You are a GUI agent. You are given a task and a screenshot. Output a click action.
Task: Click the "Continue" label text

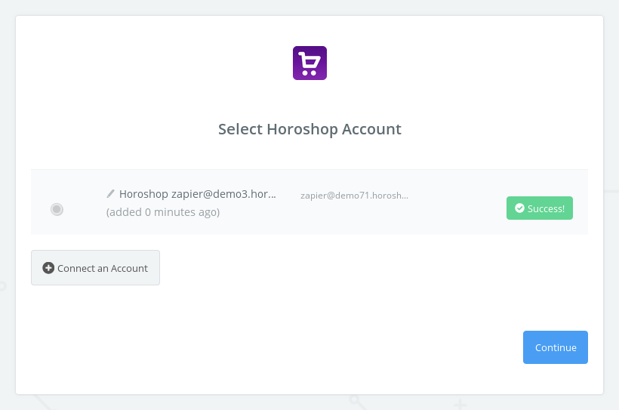pyautogui.click(x=556, y=347)
